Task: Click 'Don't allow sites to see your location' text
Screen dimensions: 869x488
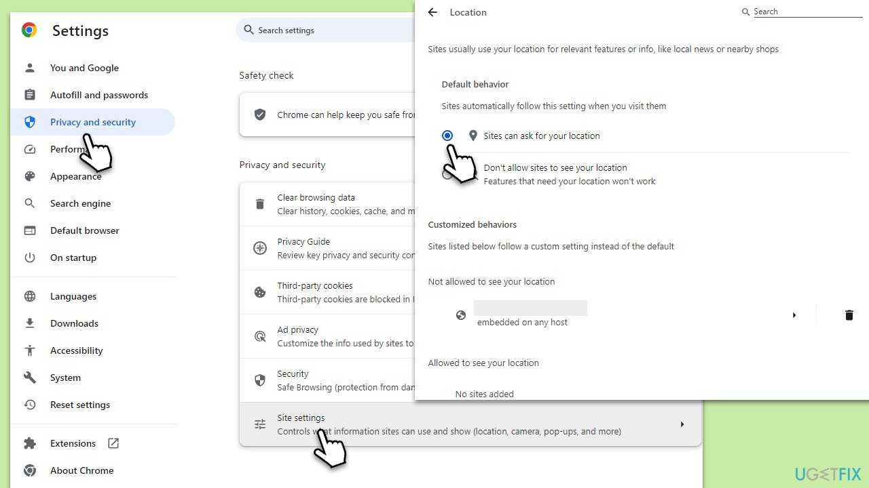Action: tap(555, 167)
